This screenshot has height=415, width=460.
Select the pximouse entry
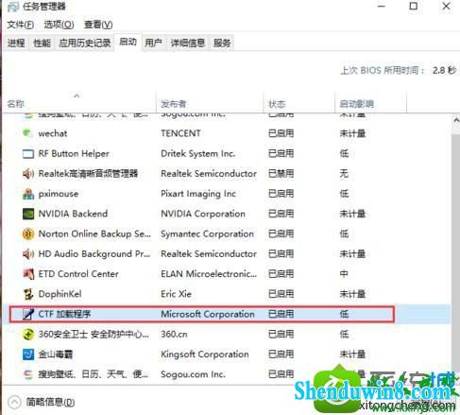point(59,194)
